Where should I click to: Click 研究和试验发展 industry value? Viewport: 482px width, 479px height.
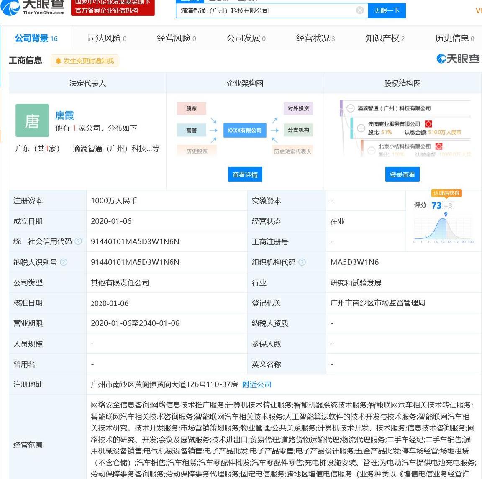pyautogui.click(x=356, y=282)
